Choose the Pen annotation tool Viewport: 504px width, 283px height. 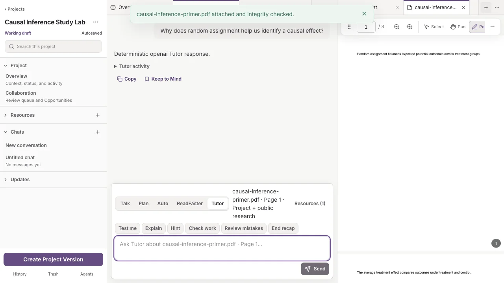pyautogui.click(x=478, y=27)
